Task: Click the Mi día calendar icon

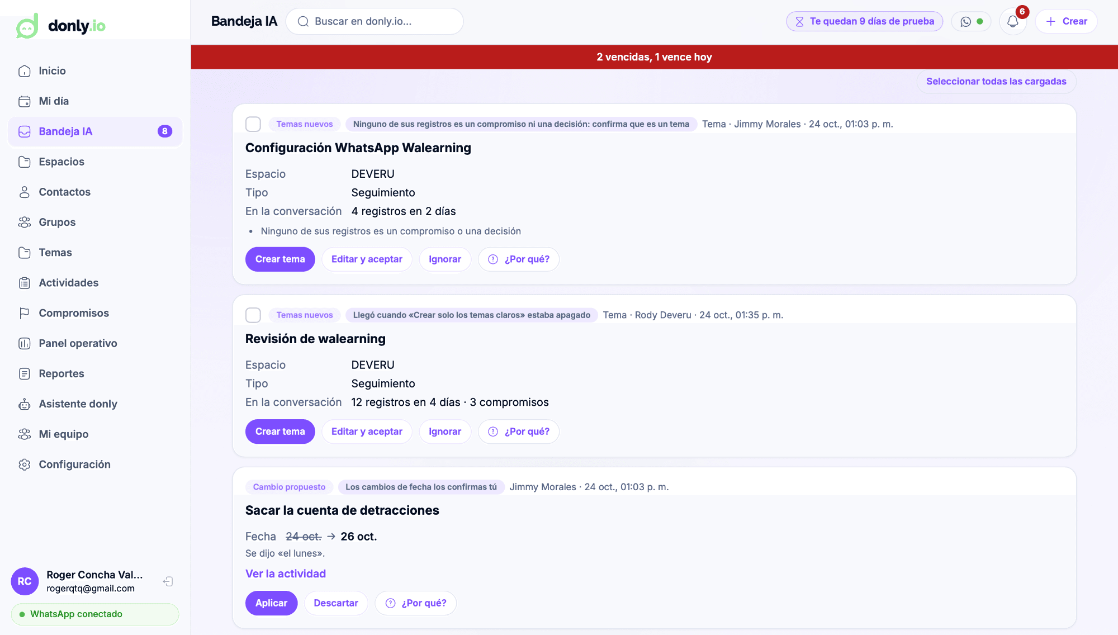Action: point(25,101)
